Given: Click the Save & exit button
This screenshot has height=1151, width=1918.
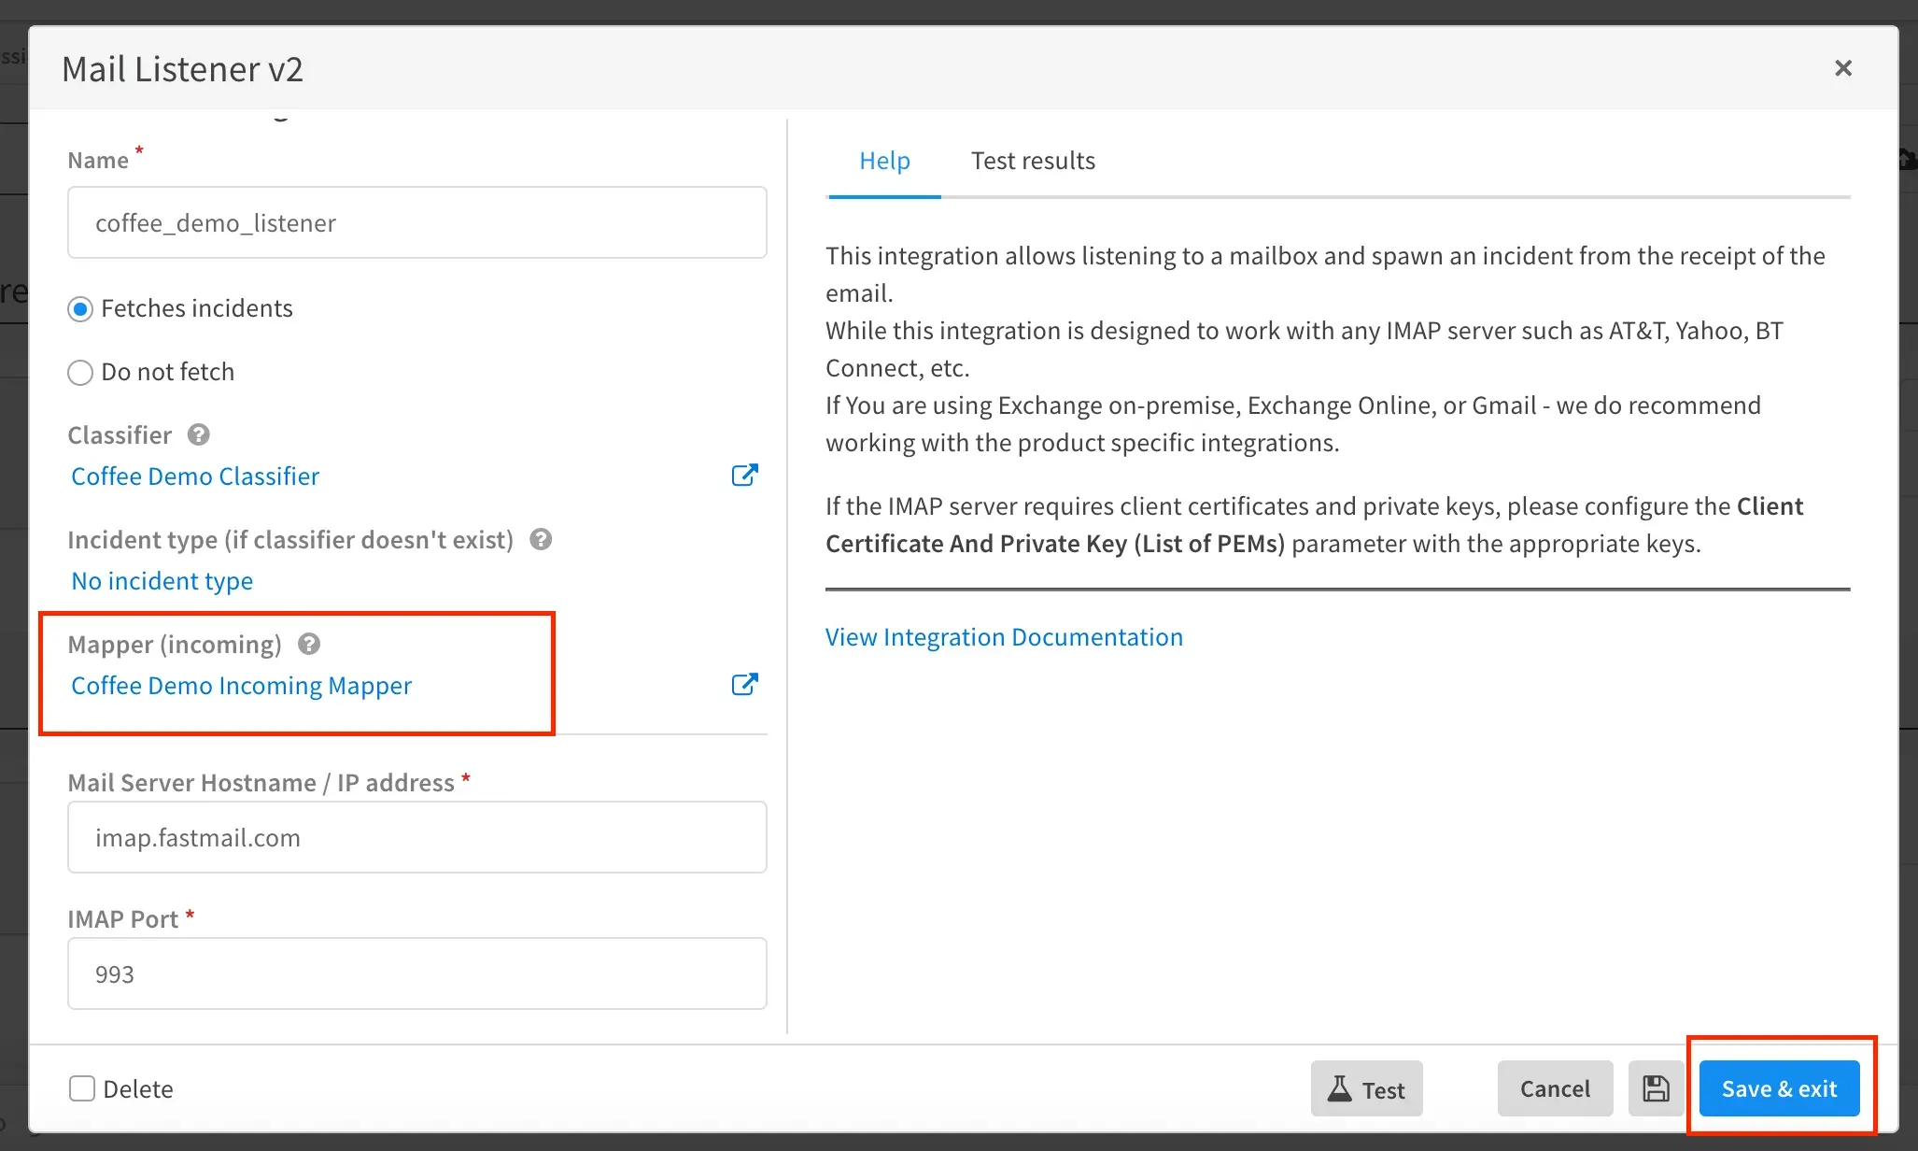Looking at the screenshot, I should click(x=1778, y=1089).
